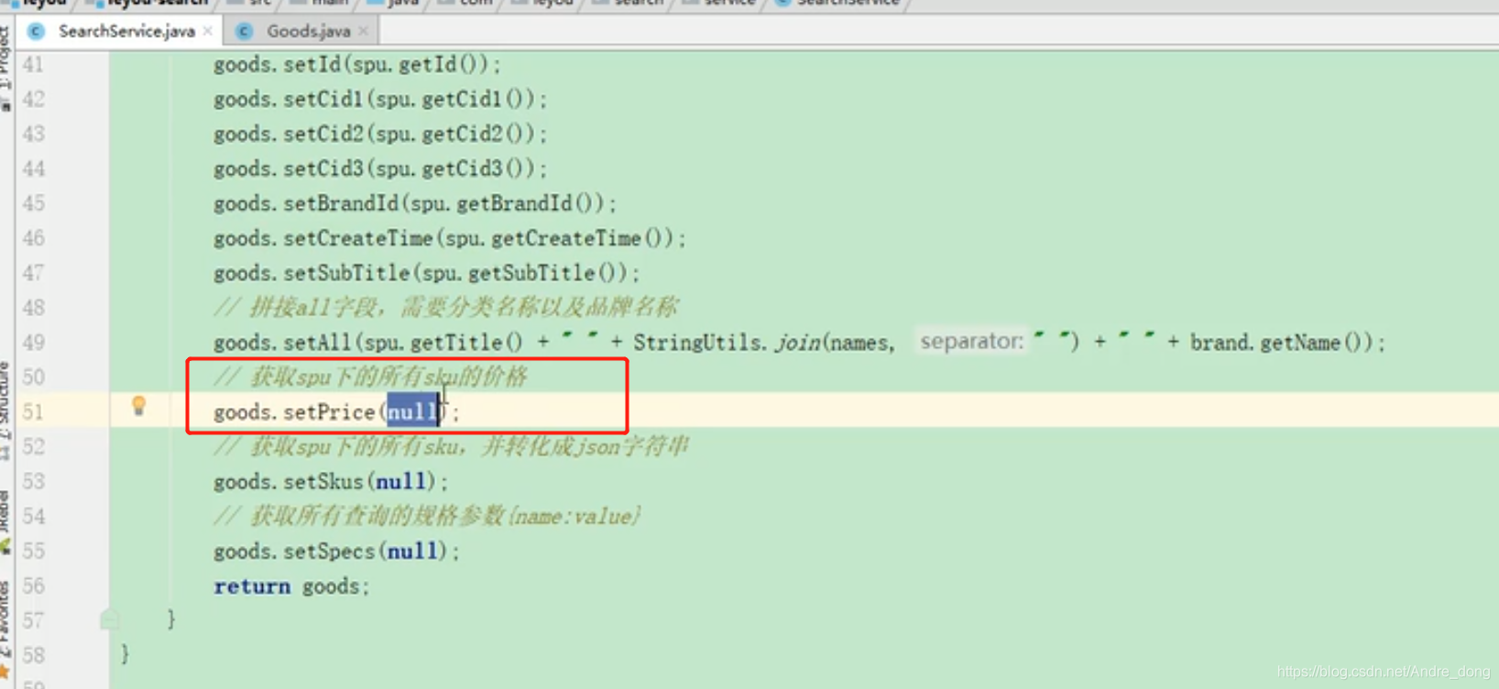Click the comment on line 50 about sku价格
This screenshot has height=689, width=1499.
click(371, 377)
